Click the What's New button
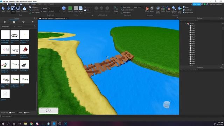224x126 pixels. (x=197, y=4)
